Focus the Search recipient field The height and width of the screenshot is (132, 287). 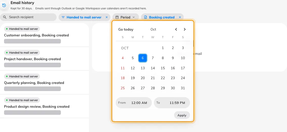click(28, 17)
